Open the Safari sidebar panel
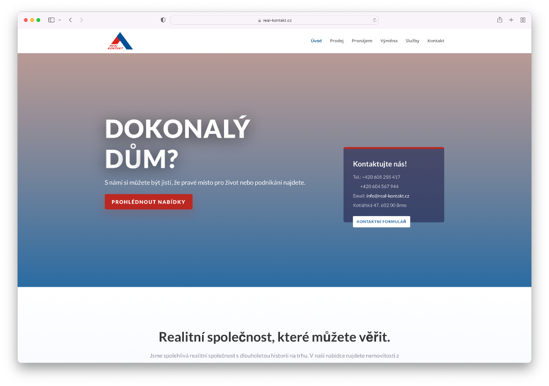 point(50,19)
